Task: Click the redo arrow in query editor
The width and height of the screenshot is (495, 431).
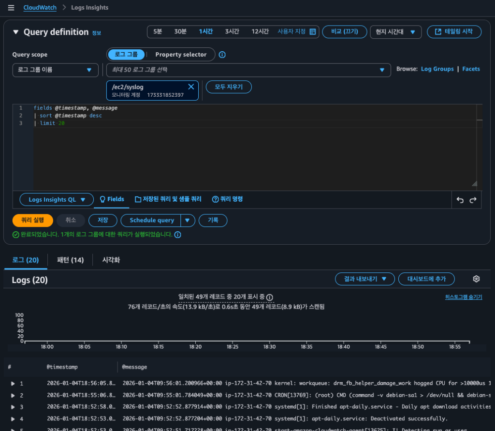Action: pyautogui.click(x=473, y=200)
